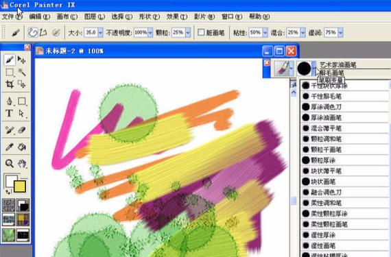Screen dimensions: 391x257
Task: Open the 颗粒 grain dropdown
Action: click(x=188, y=32)
